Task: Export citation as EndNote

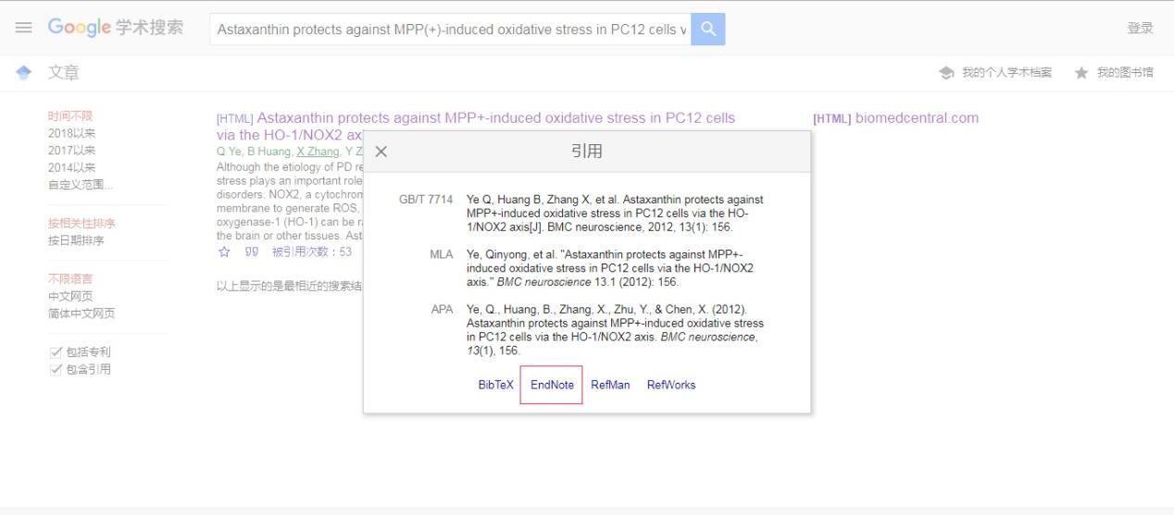Action: click(552, 385)
